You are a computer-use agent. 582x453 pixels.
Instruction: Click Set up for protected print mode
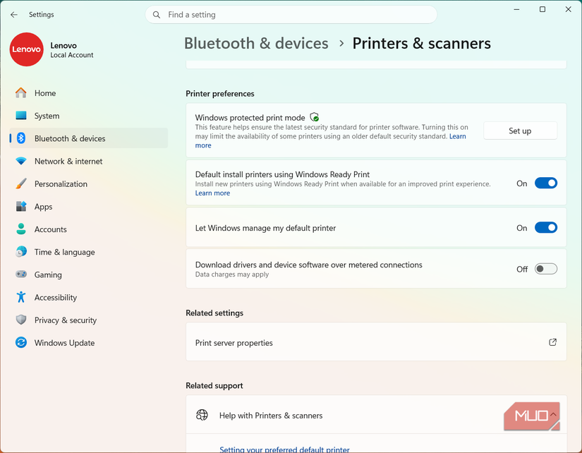[x=520, y=131]
